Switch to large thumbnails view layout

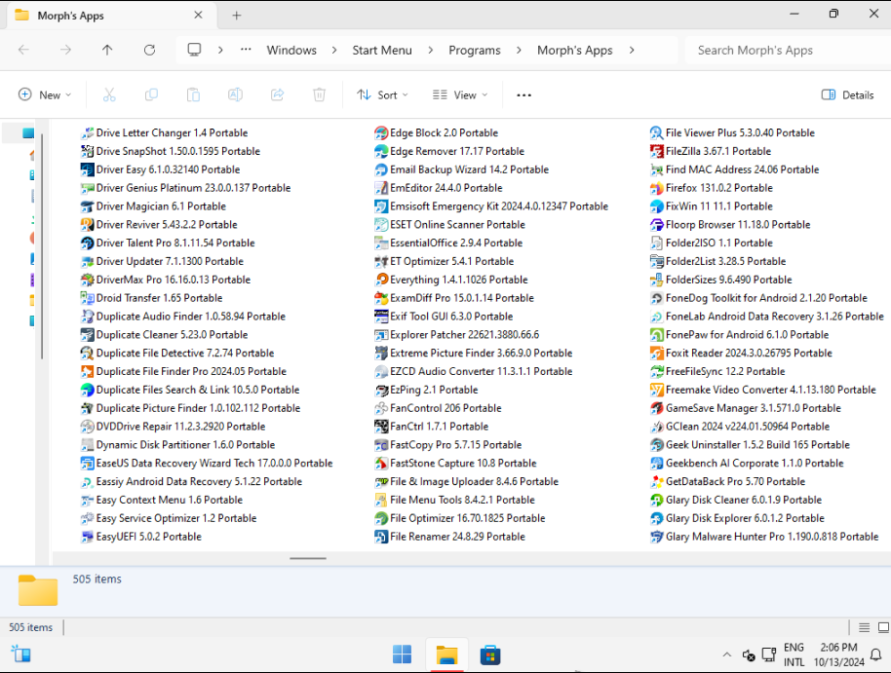882,627
